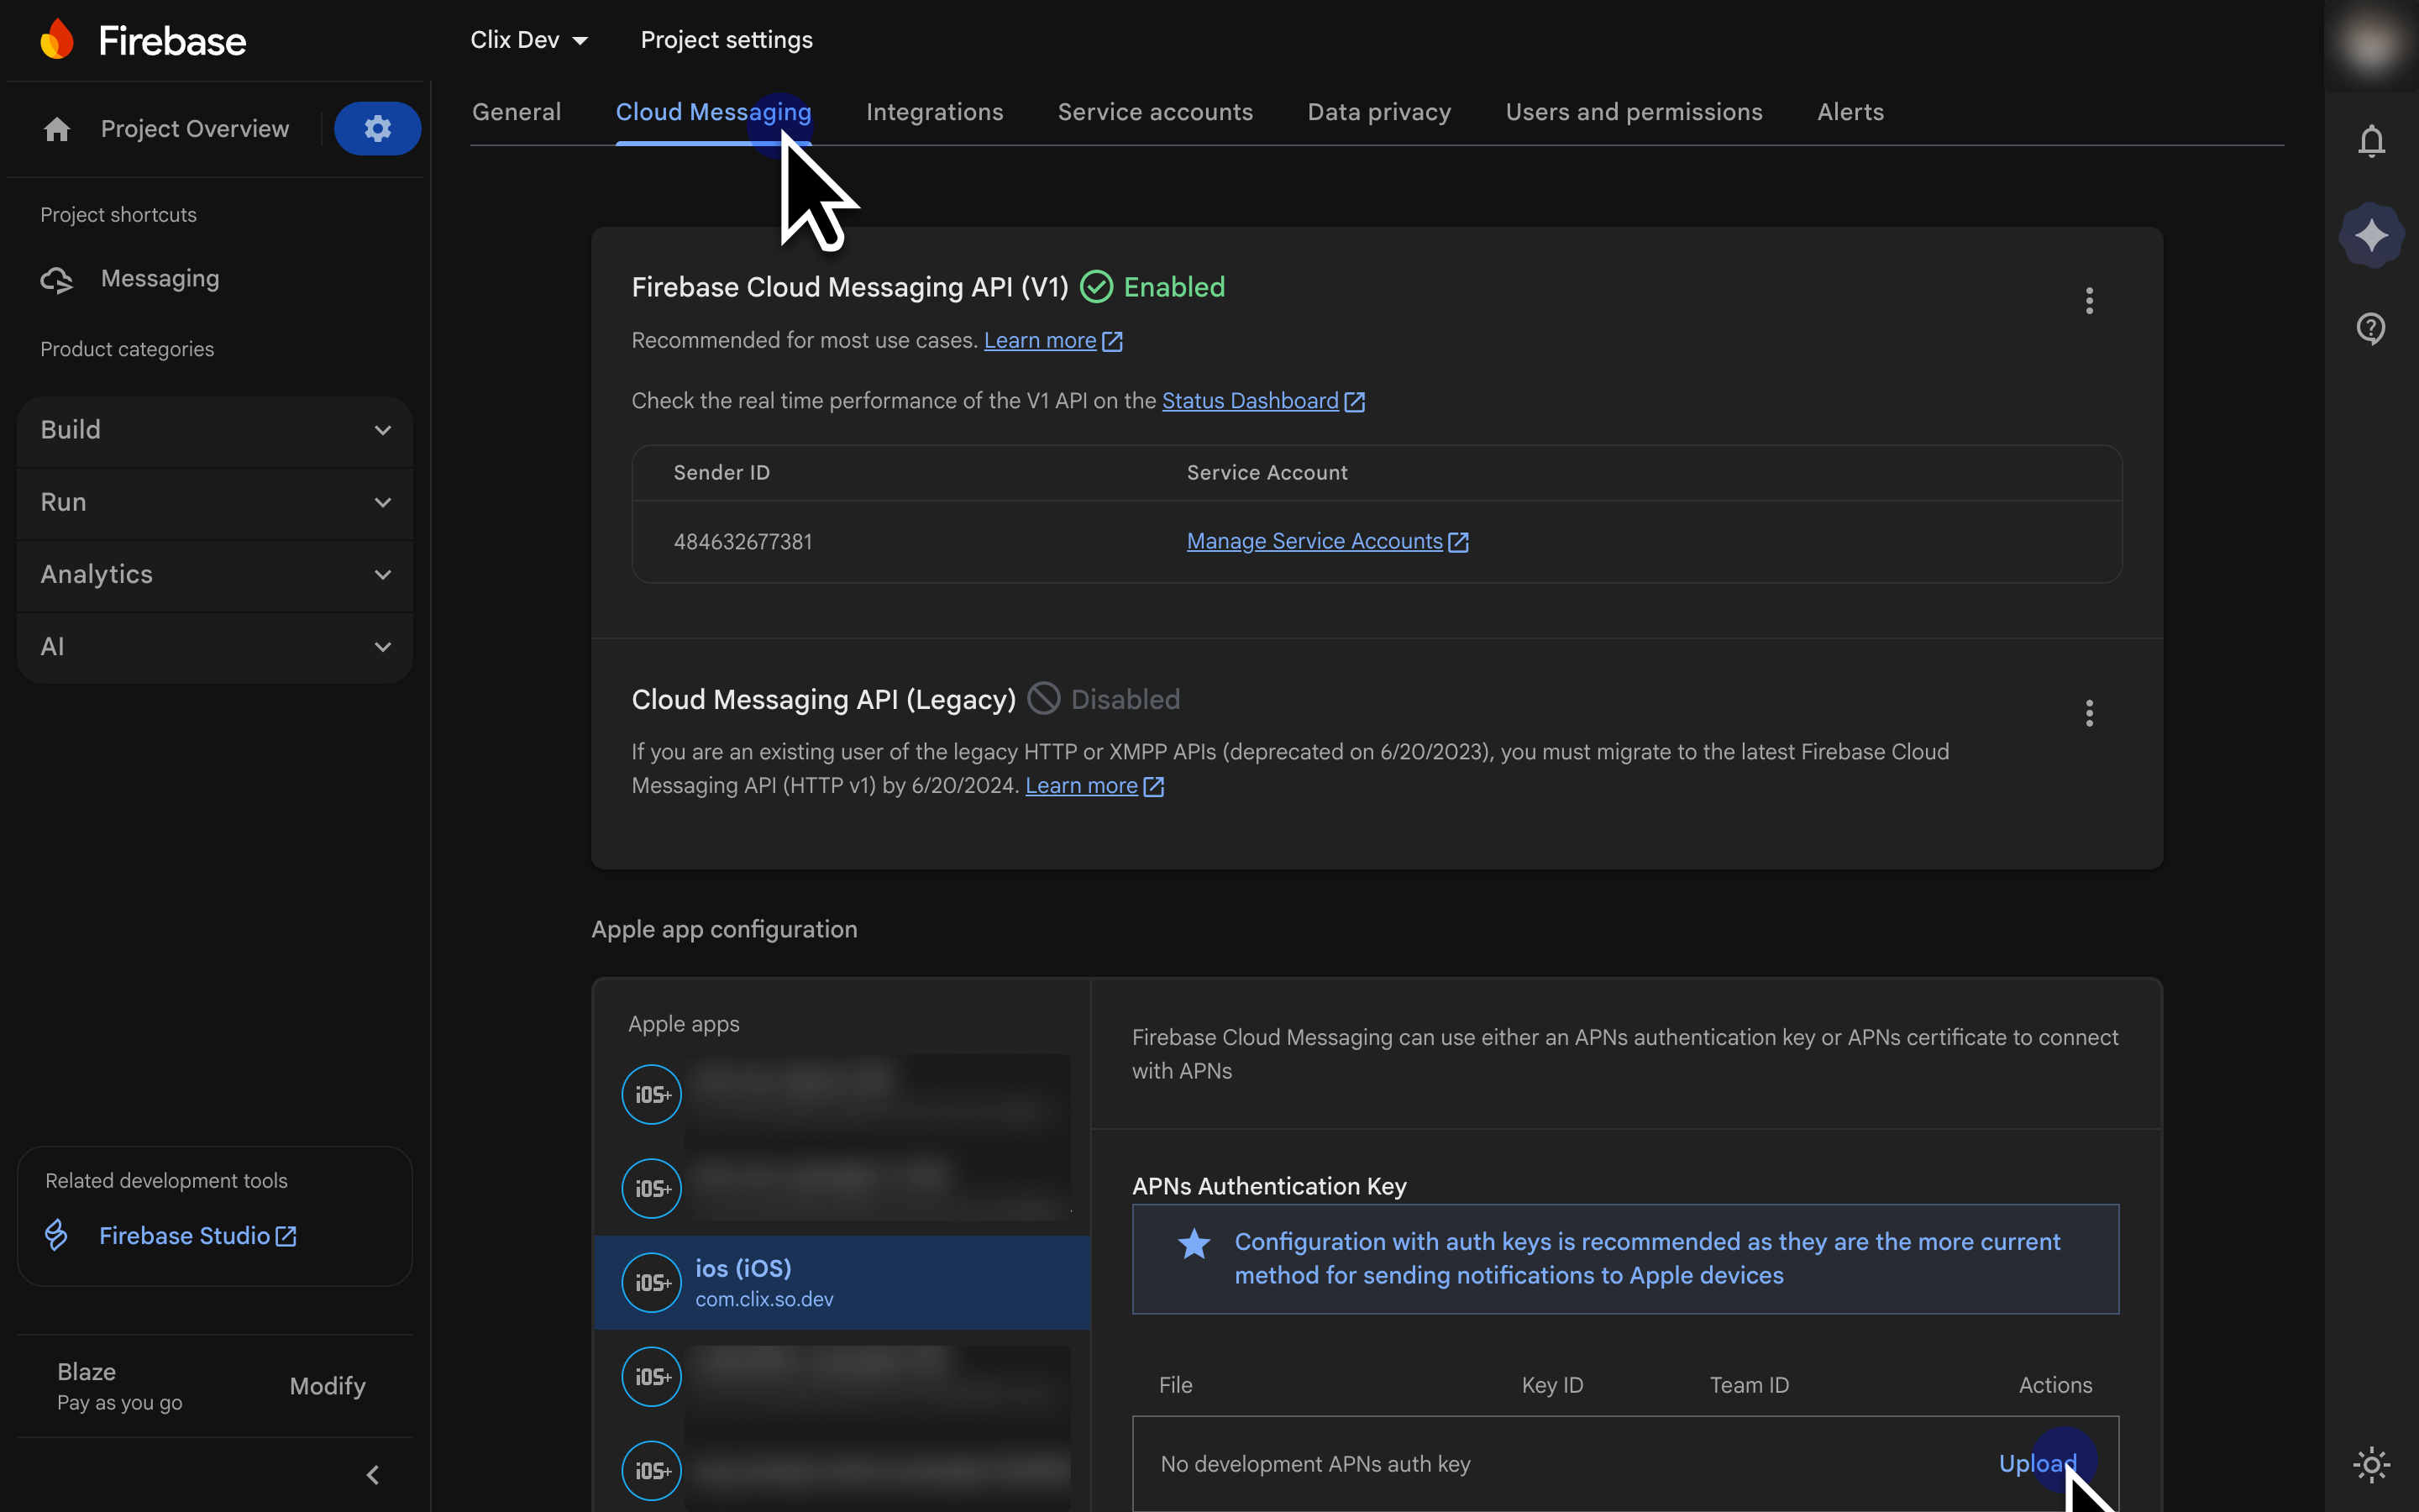
Task: Open the Data privacy tab
Action: [x=1379, y=112]
